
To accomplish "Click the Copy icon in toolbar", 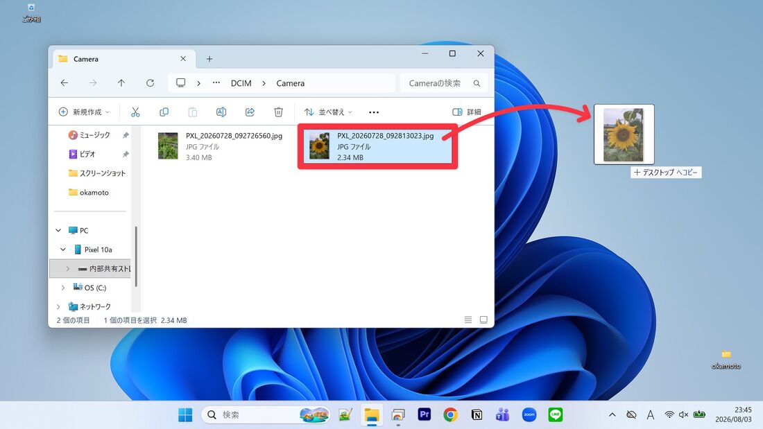I will coord(164,112).
